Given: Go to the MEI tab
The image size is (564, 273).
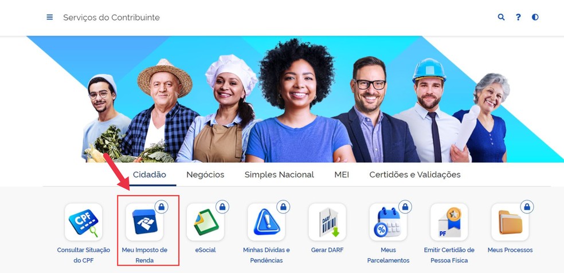Looking at the screenshot, I should coord(342,175).
